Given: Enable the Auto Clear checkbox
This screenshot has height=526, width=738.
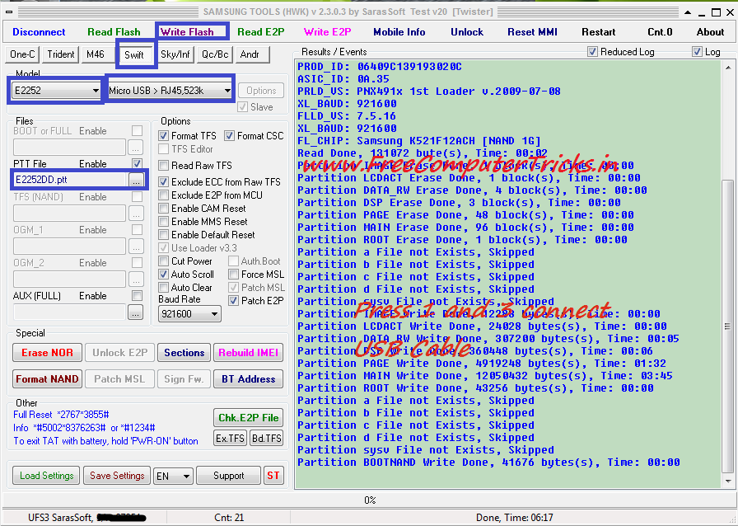Looking at the screenshot, I should pos(163,288).
